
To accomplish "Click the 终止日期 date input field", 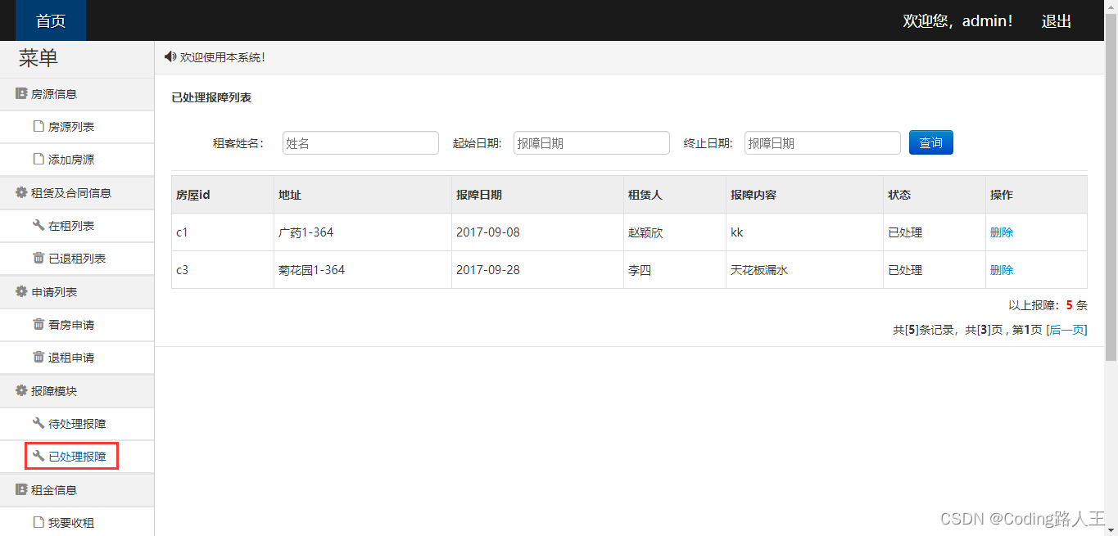I will [822, 142].
